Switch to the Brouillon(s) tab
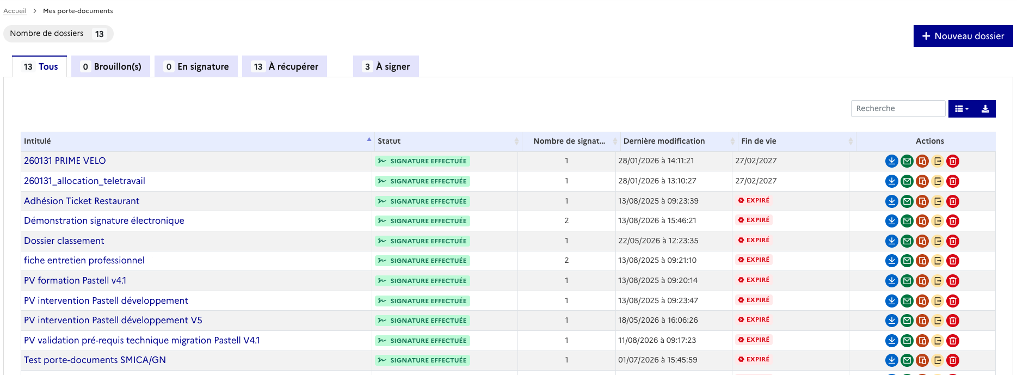The height and width of the screenshot is (375, 1017). [111, 66]
